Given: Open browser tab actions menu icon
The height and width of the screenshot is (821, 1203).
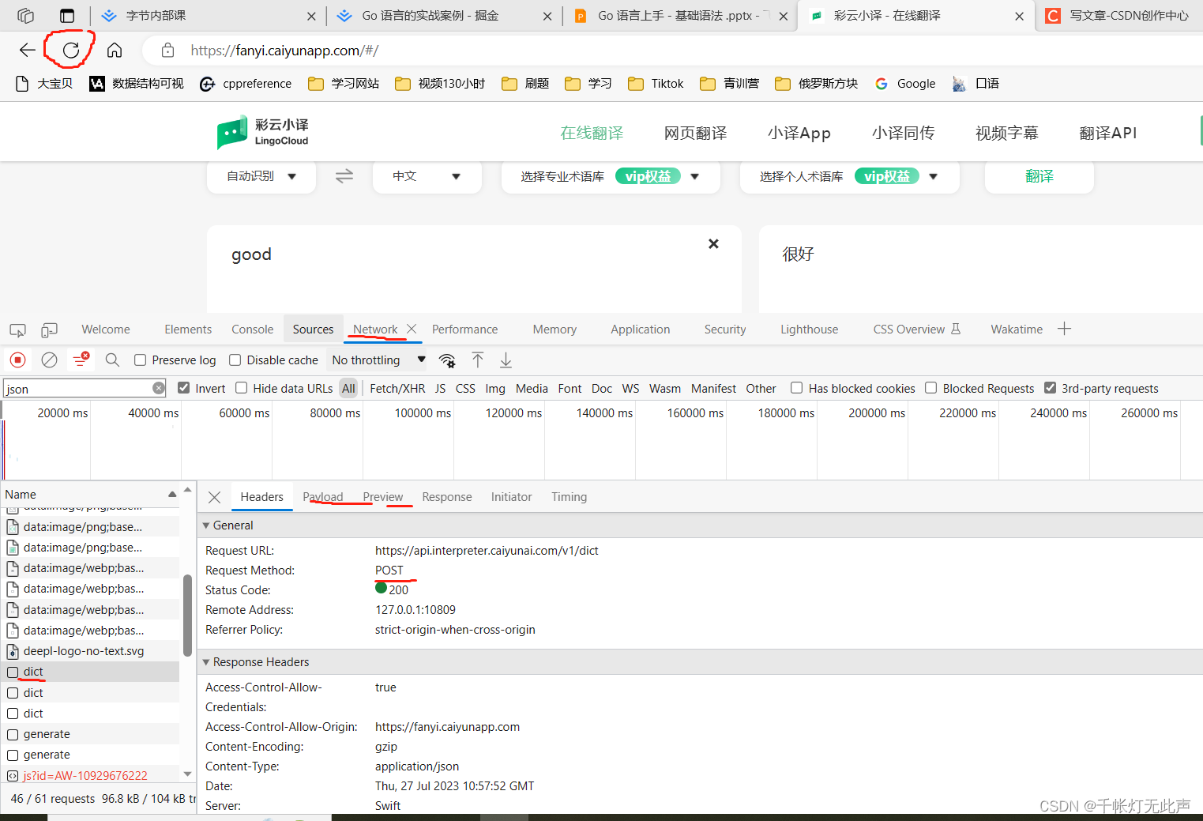Looking at the screenshot, I should click(67, 16).
